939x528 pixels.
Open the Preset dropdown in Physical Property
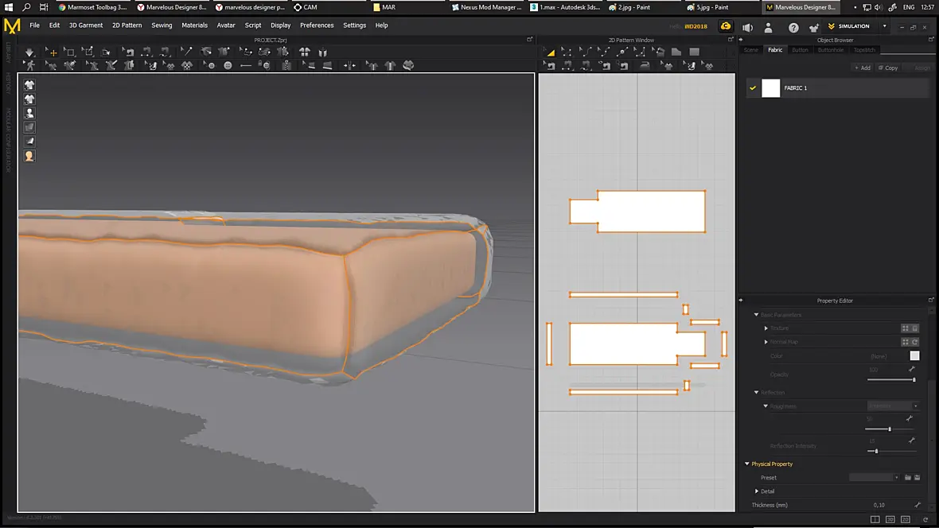coord(875,478)
